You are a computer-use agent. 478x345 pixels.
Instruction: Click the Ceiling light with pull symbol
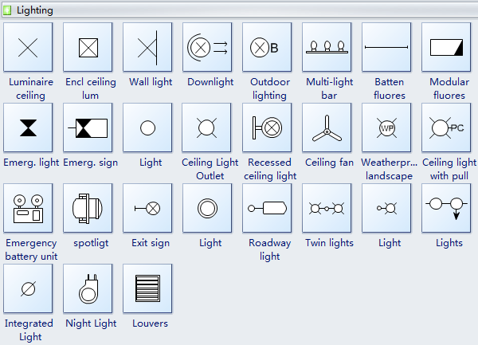446,127
